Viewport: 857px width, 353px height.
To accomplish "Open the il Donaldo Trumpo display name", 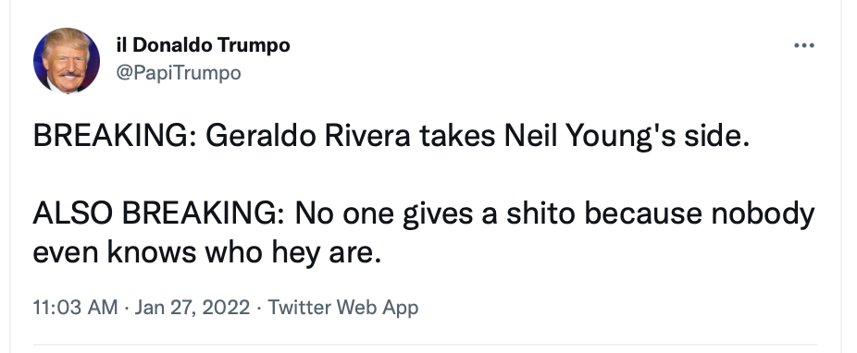I will [203, 44].
